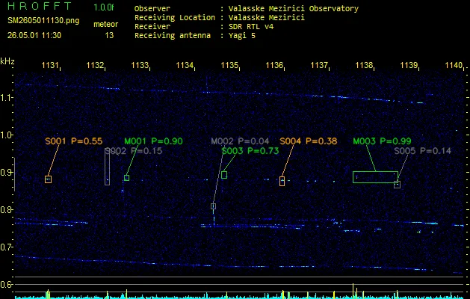Click the kHz axis unit label
The height and width of the screenshot is (299, 470).
(x=7, y=61)
